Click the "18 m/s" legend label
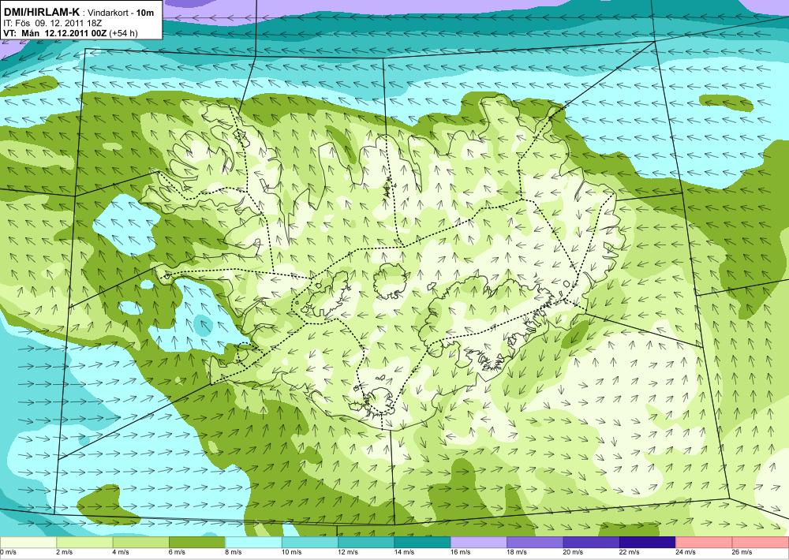The height and width of the screenshot is (560, 789). 518,552
